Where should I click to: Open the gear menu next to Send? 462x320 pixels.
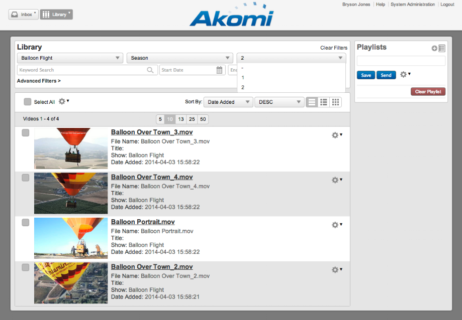(405, 74)
